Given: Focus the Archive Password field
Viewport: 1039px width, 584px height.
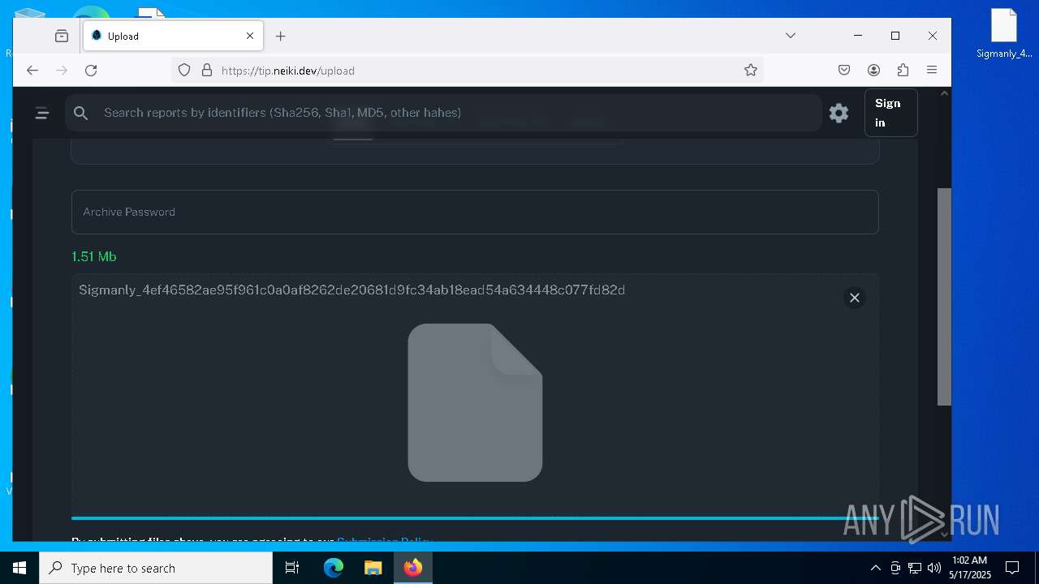Looking at the screenshot, I should click(x=475, y=212).
